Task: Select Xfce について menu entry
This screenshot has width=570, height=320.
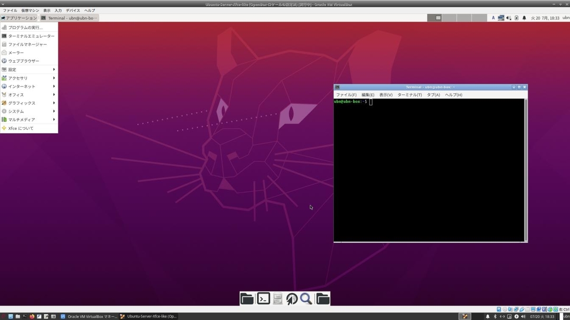Action: pos(29,128)
